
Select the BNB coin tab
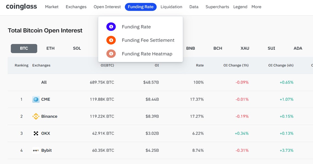[x=191, y=48]
